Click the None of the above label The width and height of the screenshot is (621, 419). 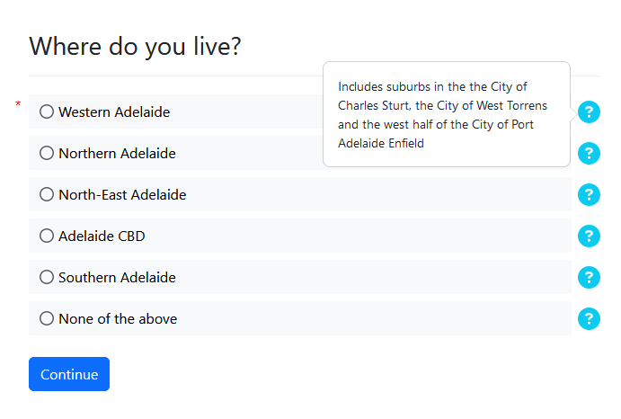coord(118,319)
